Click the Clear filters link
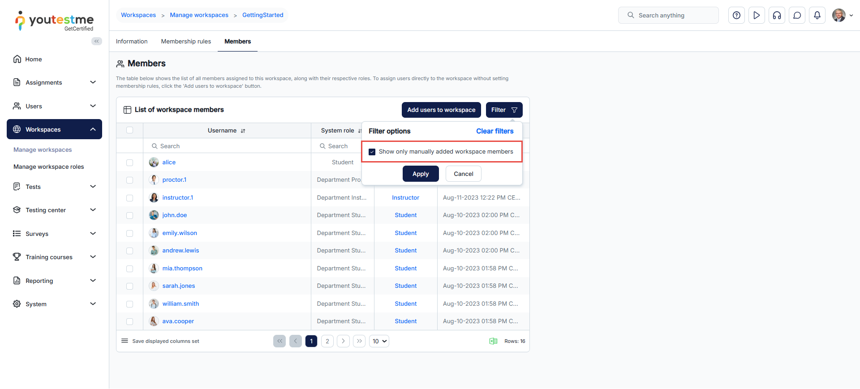 click(494, 131)
